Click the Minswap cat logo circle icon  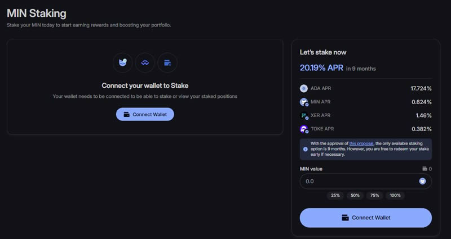[122, 62]
